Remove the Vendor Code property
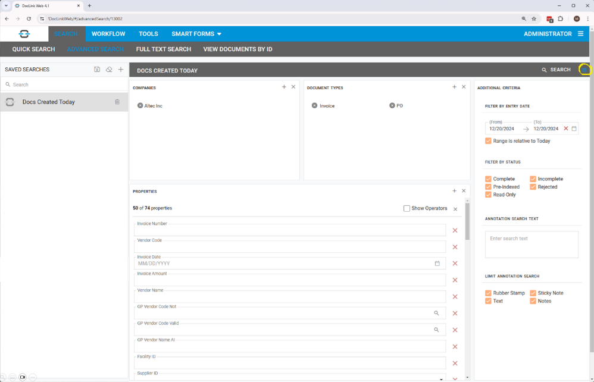Image resolution: width=594 pixels, height=382 pixels. point(455,247)
